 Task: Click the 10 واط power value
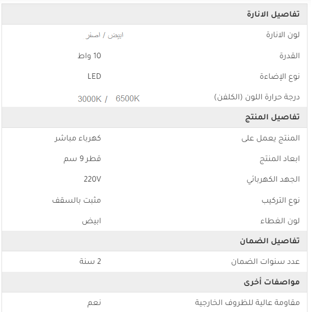tap(89, 56)
